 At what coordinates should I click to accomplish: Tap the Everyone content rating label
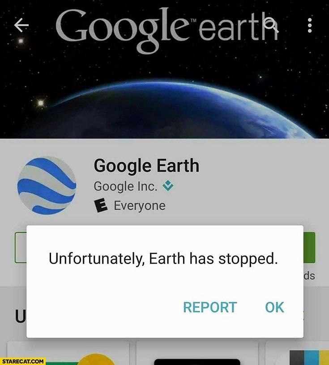(x=140, y=206)
